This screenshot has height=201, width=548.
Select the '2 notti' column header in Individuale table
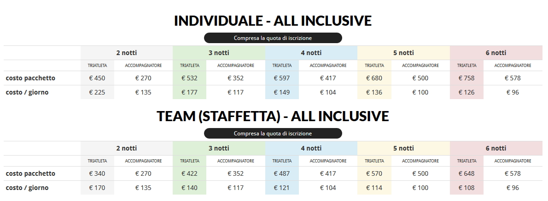point(127,53)
